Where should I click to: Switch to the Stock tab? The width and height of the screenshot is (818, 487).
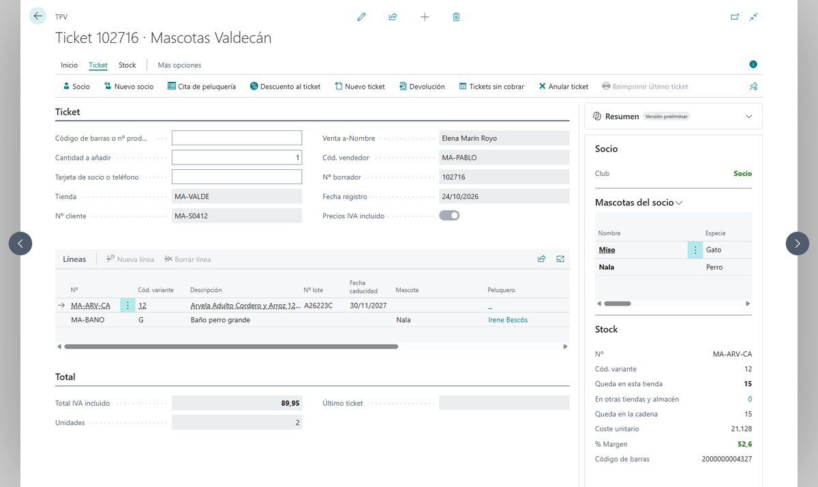[127, 65]
